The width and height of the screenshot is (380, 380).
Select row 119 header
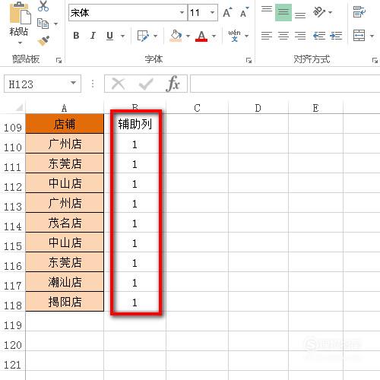(x=13, y=321)
